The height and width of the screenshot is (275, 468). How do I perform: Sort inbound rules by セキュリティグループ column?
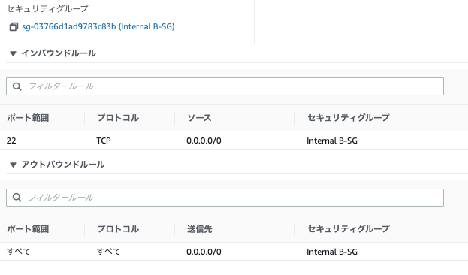click(349, 118)
